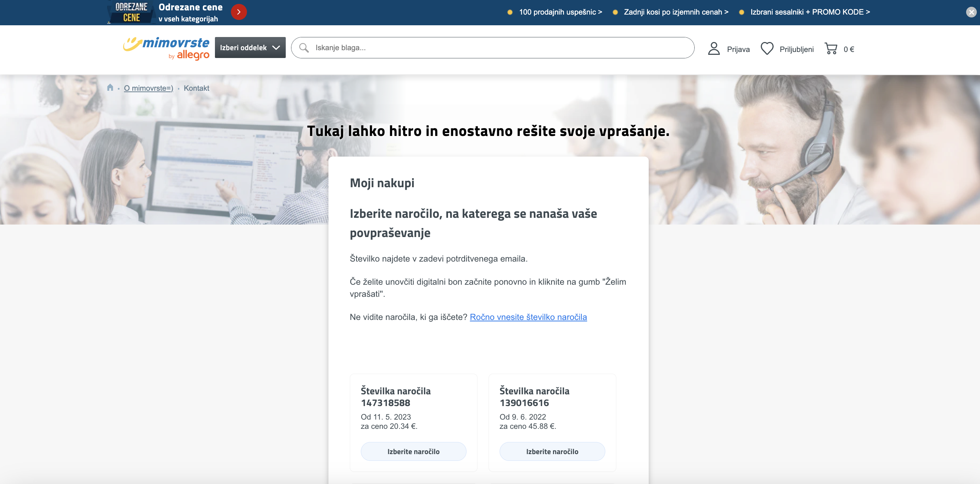Open the shopping cart icon
The width and height of the screenshot is (980, 484).
click(831, 49)
